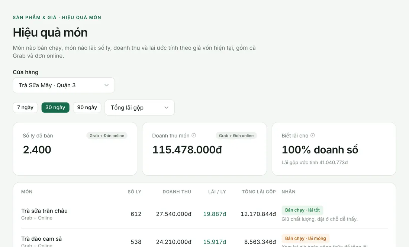Select the 90 ngày time range
This screenshot has width=409, height=247.
pos(87,108)
